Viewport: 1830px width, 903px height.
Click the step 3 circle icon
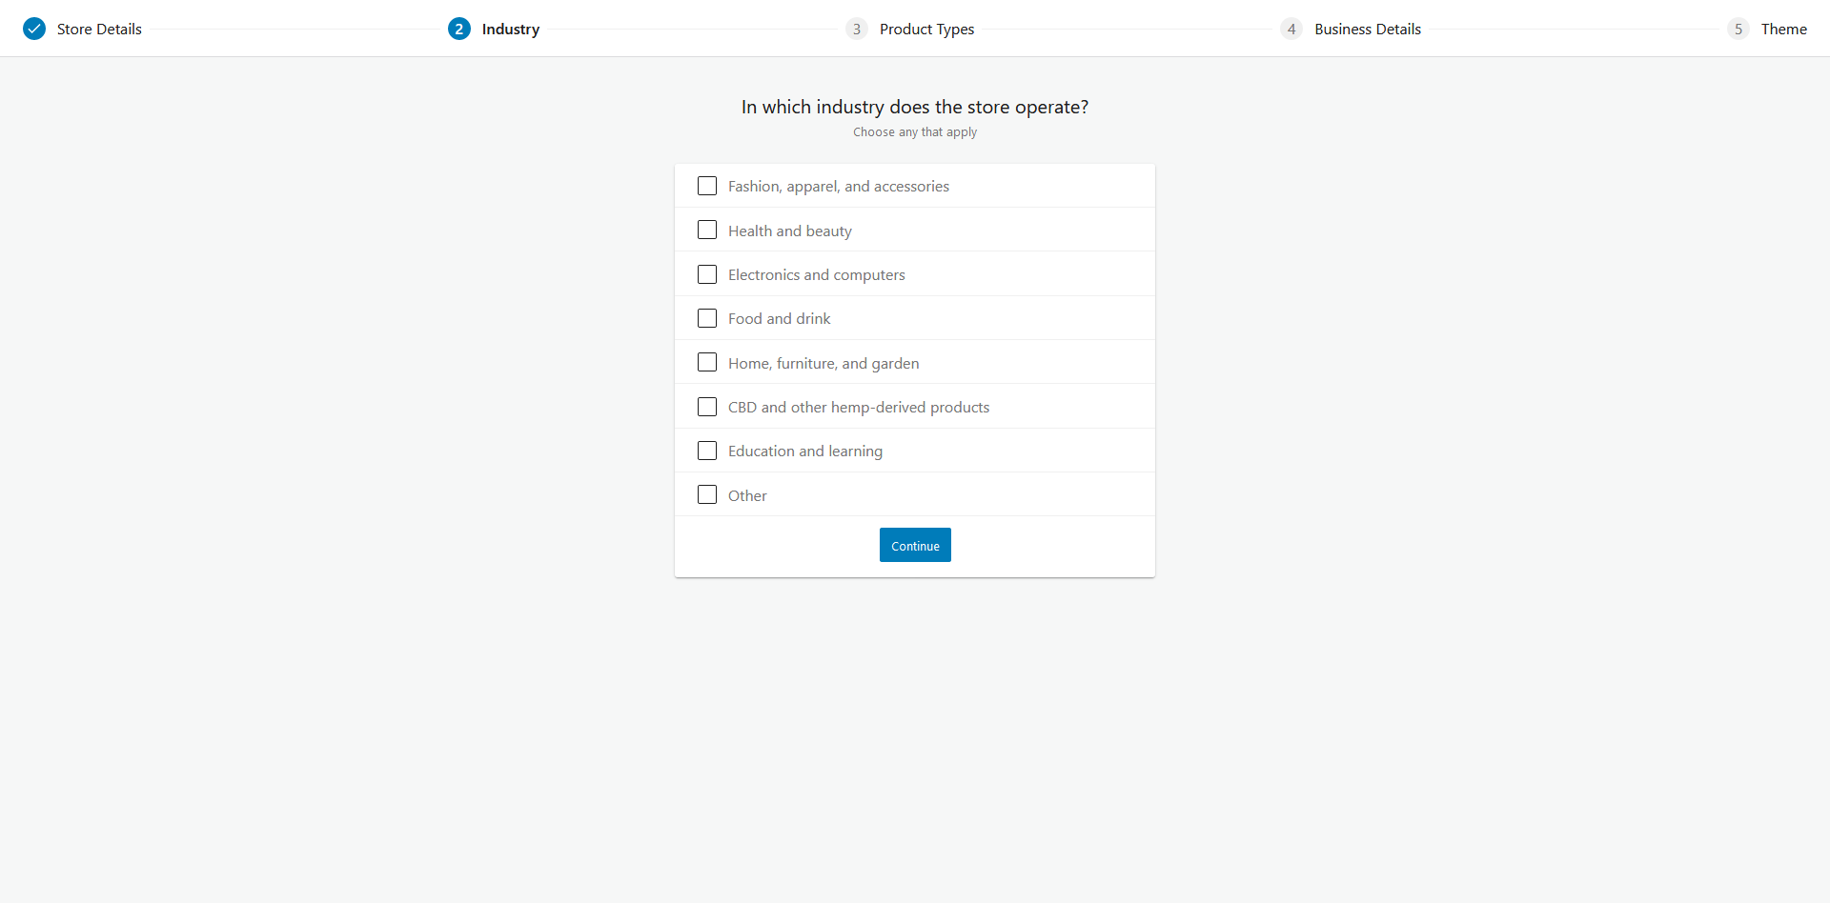(x=857, y=29)
